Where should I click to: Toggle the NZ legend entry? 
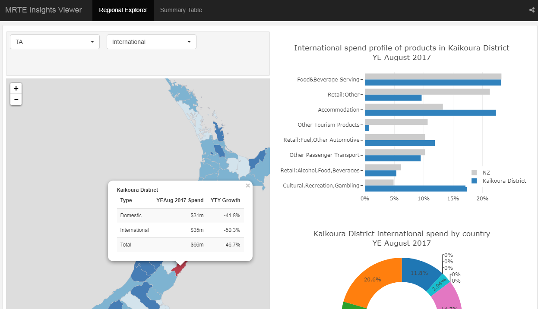[481, 172]
